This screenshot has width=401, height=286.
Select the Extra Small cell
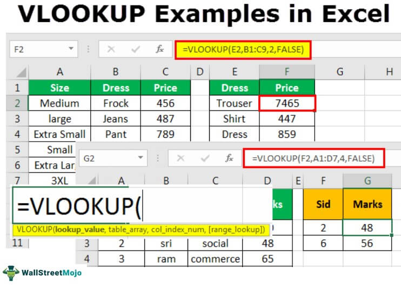59,134
